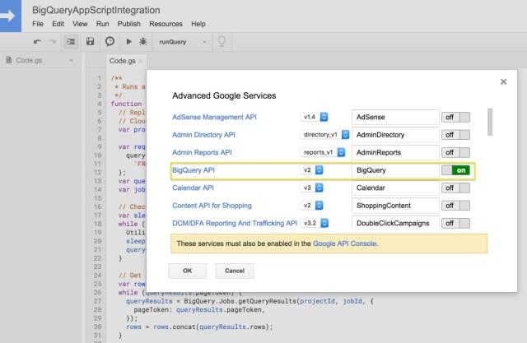Viewport: 527px width, 343px height.
Task: Open the Content API for Shopping link
Action: (x=212, y=206)
